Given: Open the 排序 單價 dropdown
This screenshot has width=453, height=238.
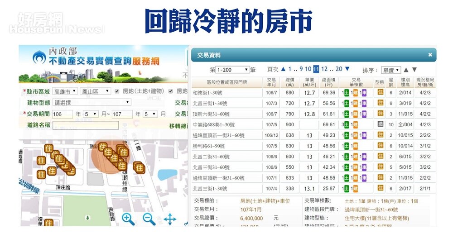Looking at the screenshot, I should pos(391,70).
